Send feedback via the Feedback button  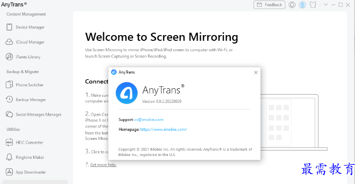click(269, 5)
